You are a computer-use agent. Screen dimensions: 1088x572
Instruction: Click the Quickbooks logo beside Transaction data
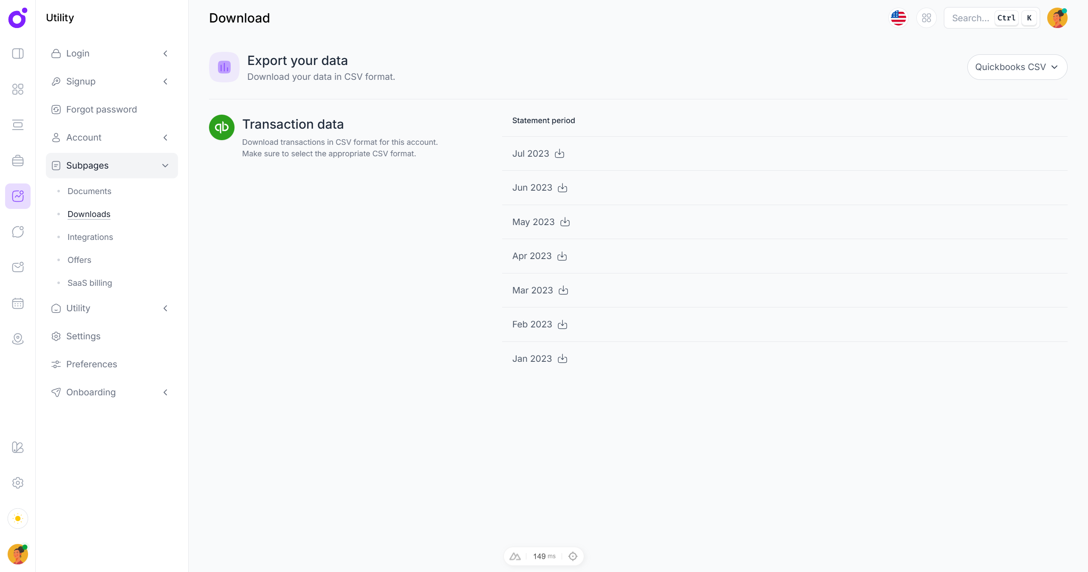[221, 127]
